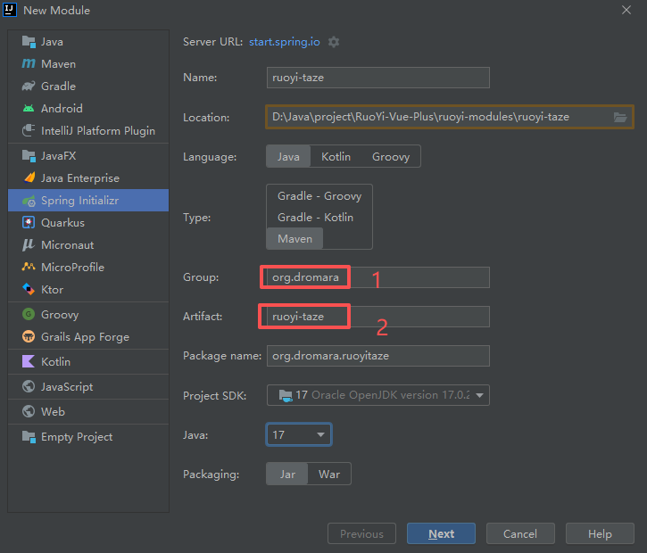
Task: Open the Java version 17 dropdown
Action: 299,434
